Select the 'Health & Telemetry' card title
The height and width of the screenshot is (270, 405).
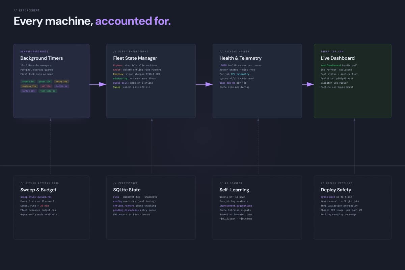pos(240,58)
